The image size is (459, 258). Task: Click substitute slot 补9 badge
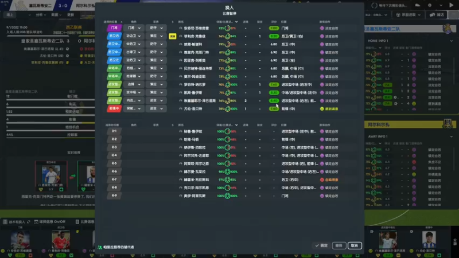[x=114, y=196]
